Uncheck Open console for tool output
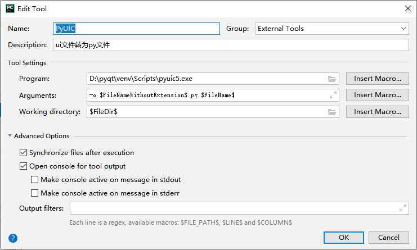 click(x=23, y=166)
